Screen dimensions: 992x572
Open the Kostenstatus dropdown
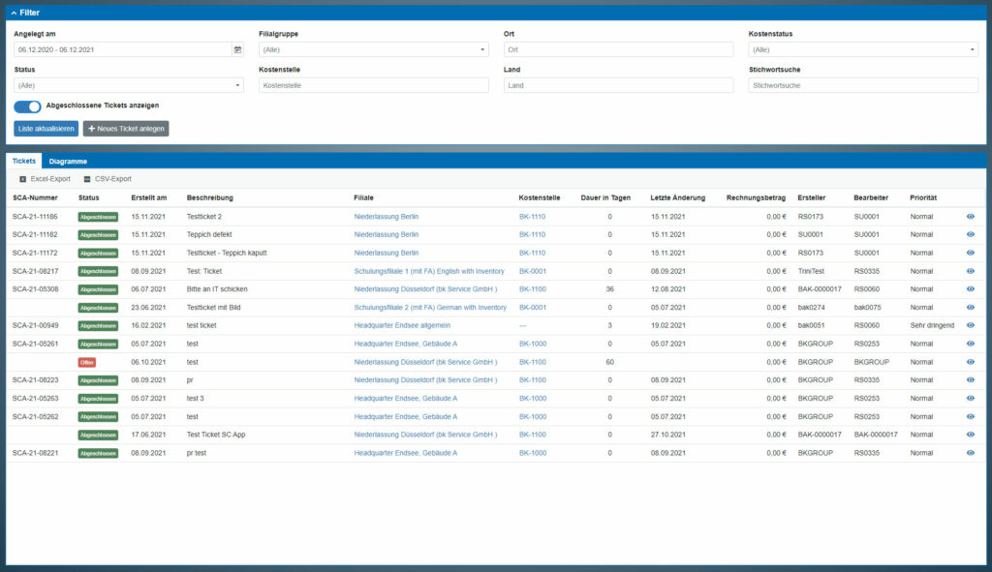(863, 49)
